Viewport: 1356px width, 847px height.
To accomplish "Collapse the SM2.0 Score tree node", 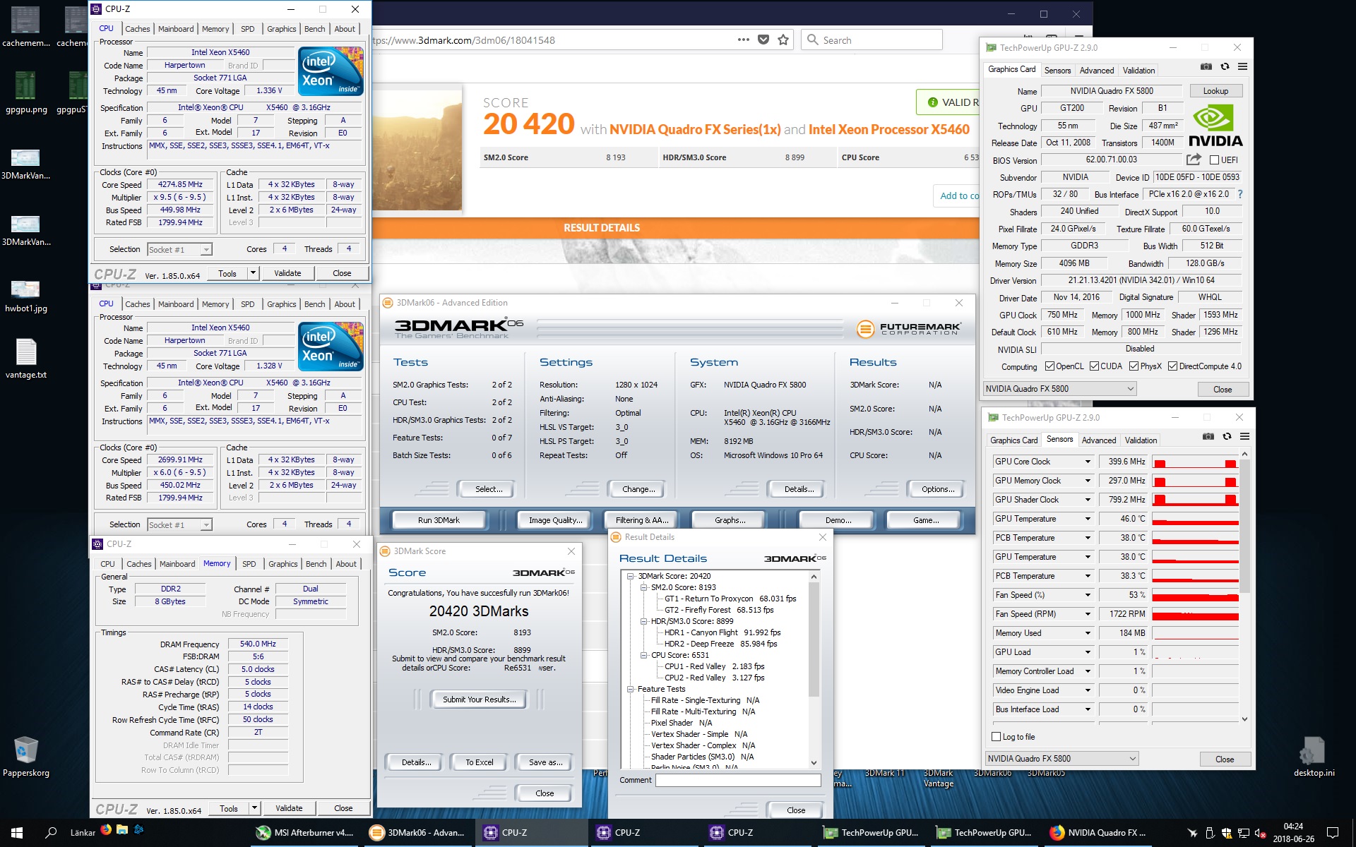I will [643, 587].
